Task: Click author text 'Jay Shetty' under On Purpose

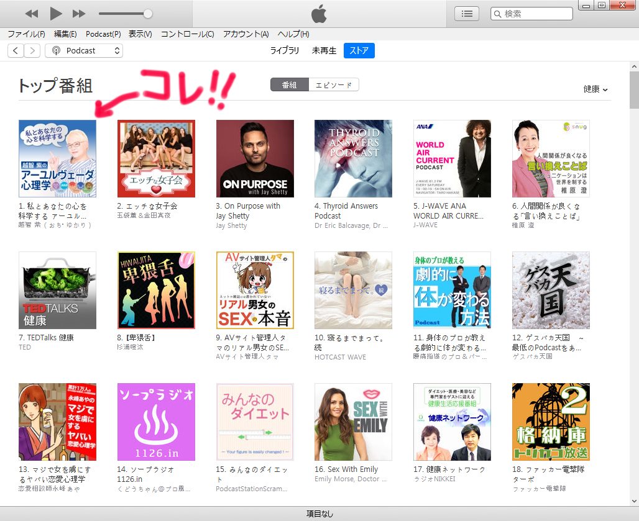Action: 231,225
